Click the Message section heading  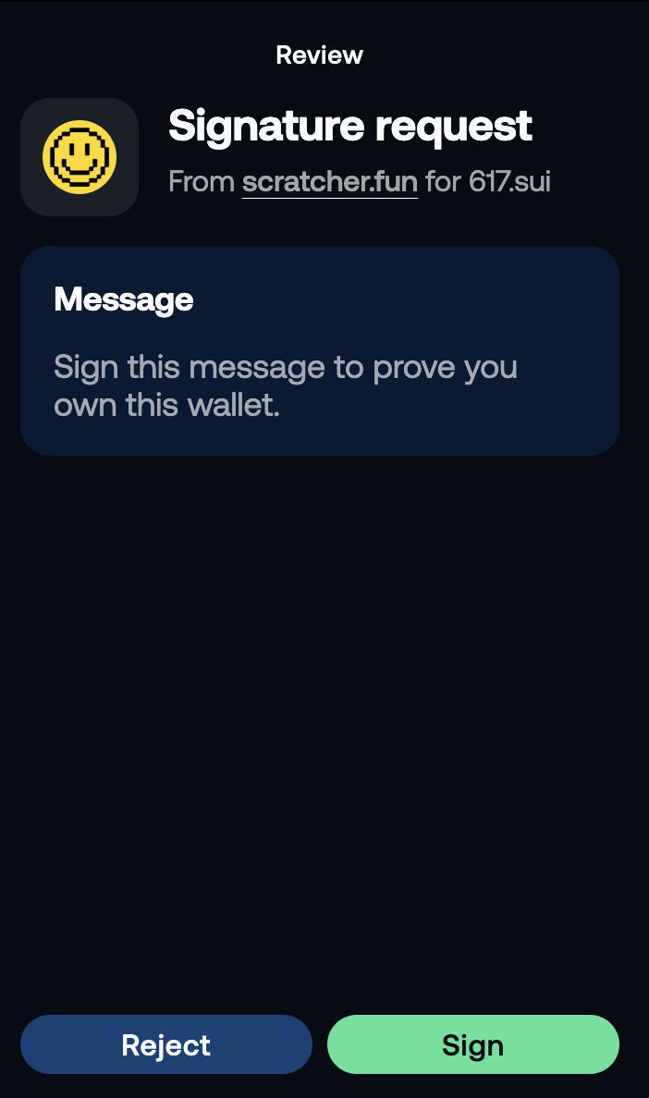coord(124,300)
